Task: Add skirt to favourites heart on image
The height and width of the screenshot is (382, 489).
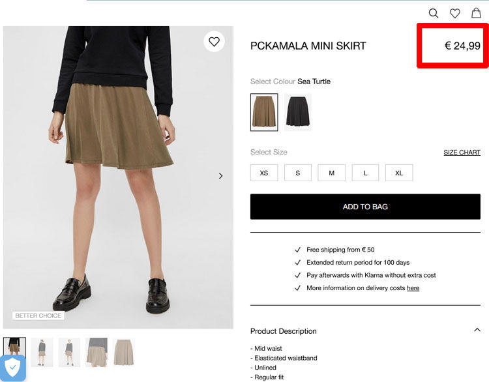Action: pyautogui.click(x=214, y=42)
